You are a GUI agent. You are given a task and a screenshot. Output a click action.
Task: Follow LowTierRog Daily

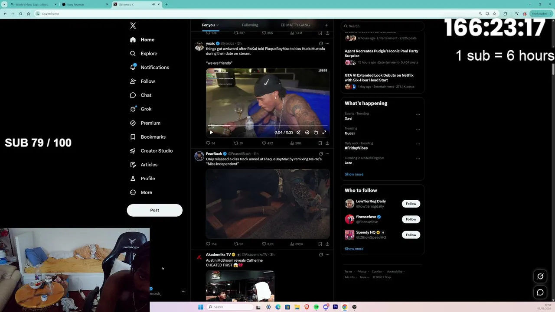tap(411, 204)
